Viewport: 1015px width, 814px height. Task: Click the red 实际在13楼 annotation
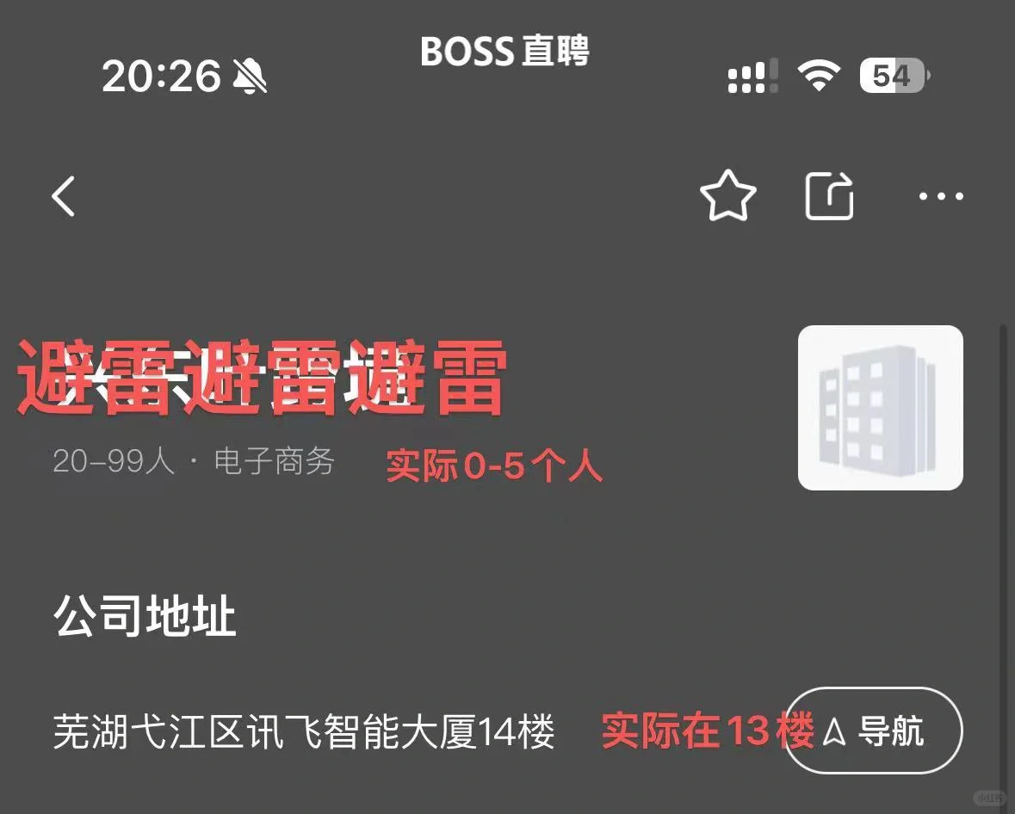(x=708, y=731)
